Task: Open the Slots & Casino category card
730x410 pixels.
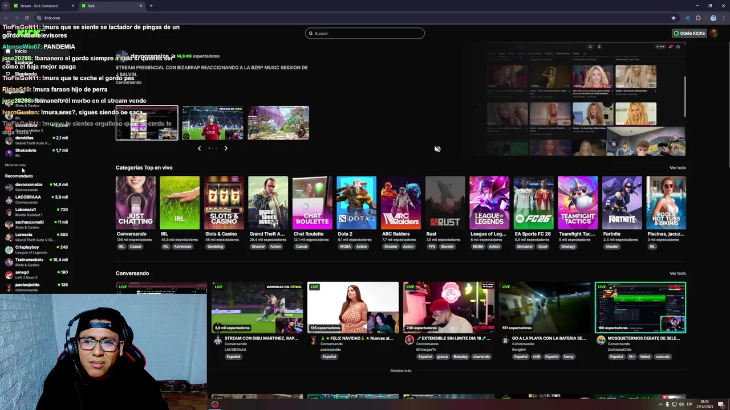Action: point(224,203)
